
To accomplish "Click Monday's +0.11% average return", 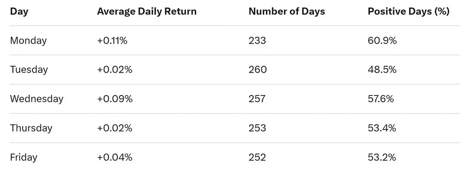I will [112, 41].
